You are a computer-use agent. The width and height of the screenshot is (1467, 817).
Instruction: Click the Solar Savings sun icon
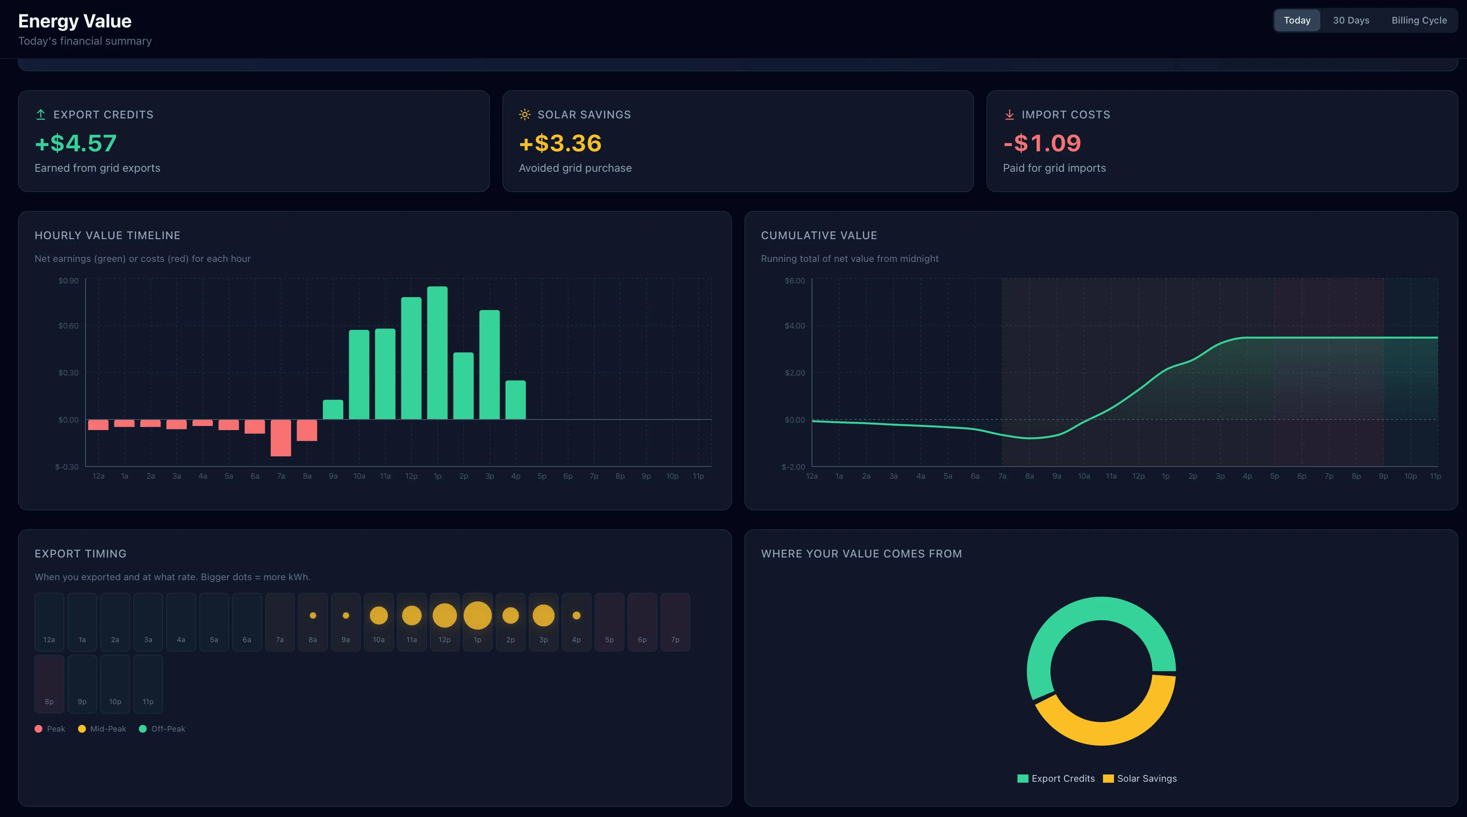524,114
